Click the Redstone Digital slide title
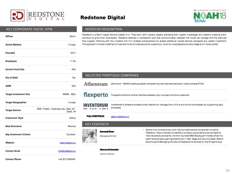Image resolution: width=232 pixels, height=174 pixels. click(103, 18)
